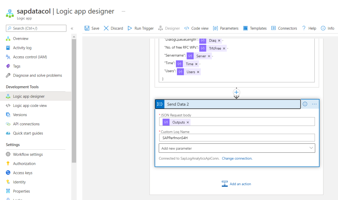Click the Run Trigger play icon

pyautogui.click(x=130, y=28)
